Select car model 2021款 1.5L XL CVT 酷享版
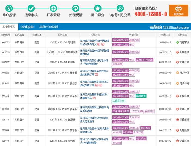Image resolution: width=191 pixels, height=146 pixels. pos(62,130)
